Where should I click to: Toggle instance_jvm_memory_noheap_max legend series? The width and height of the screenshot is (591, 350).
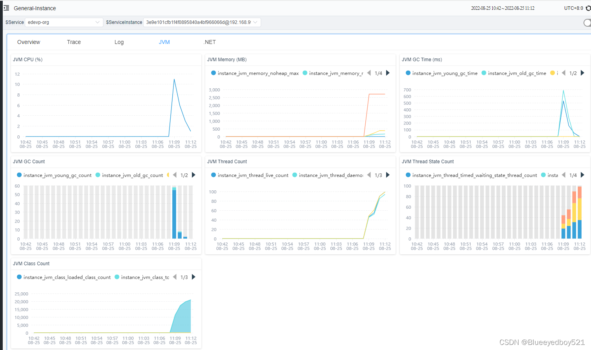point(255,73)
